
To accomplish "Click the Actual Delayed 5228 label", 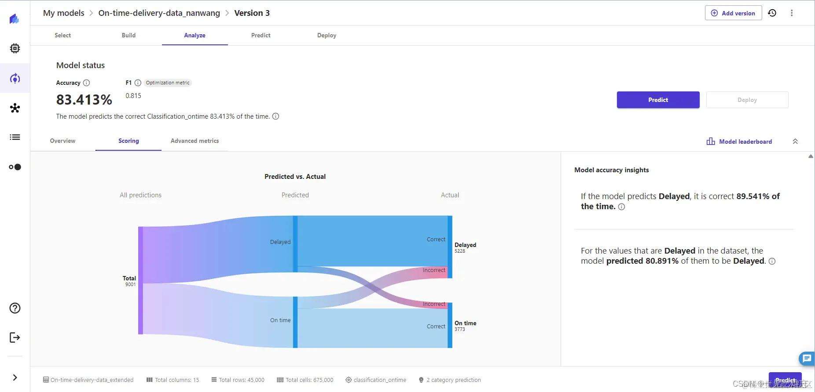I will click(465, 247).
